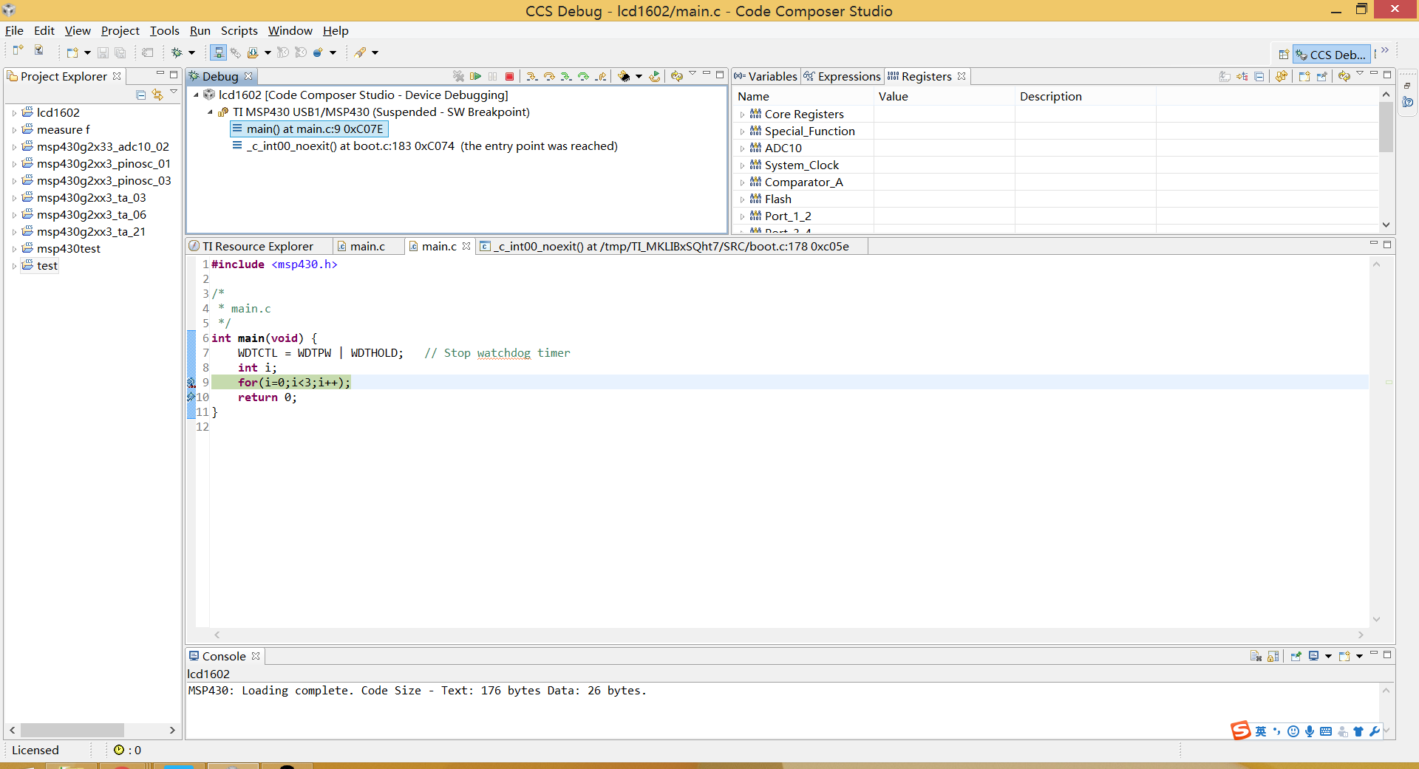Click the Step Over icon
Image resolution: width=1419 pixels, height=769 pixels.
549,76
